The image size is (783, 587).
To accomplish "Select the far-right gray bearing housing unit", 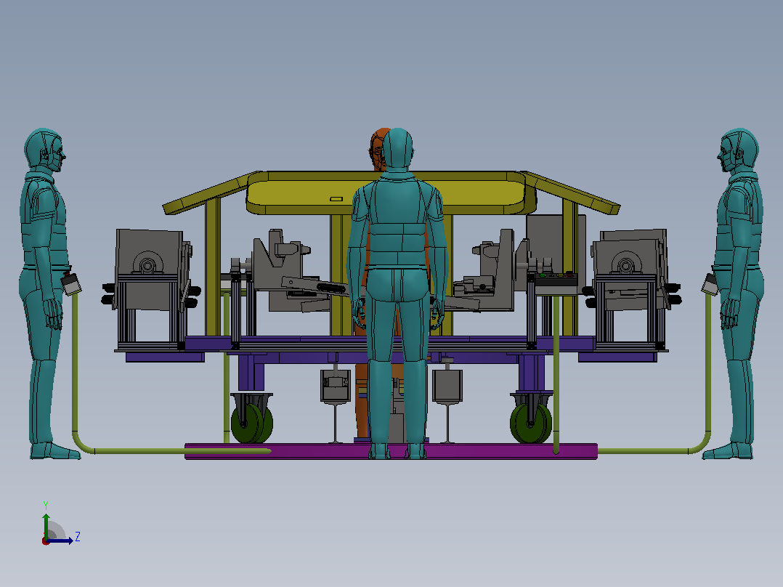I will [x=630, y=270].
